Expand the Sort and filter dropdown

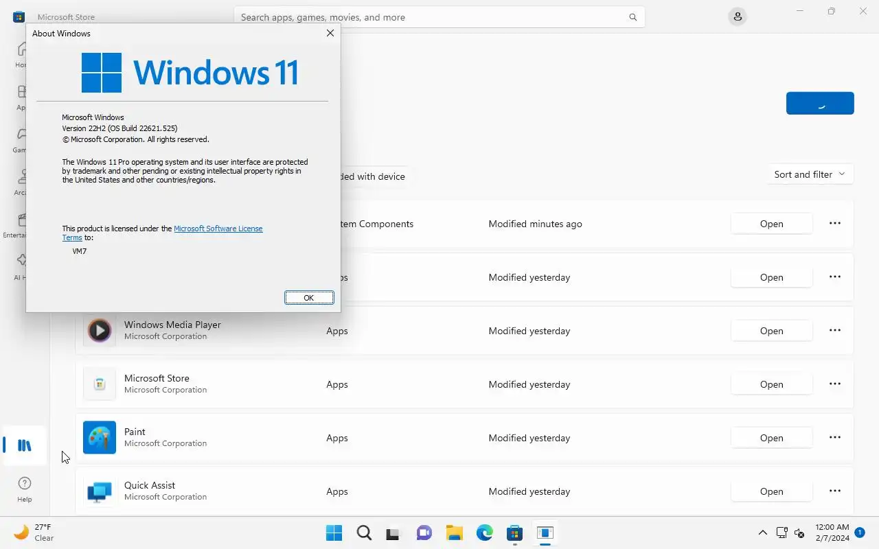810,174
